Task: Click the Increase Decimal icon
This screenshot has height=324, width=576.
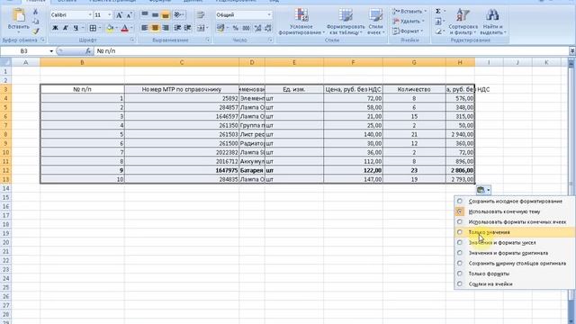Action: [x=257, y=28]
